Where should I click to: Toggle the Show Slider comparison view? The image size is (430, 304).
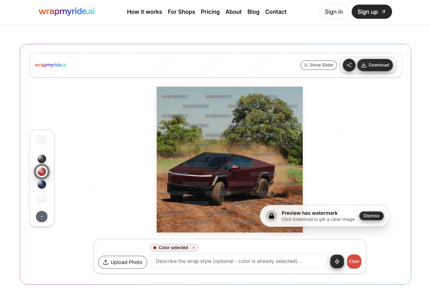click(x=318, y=65)
